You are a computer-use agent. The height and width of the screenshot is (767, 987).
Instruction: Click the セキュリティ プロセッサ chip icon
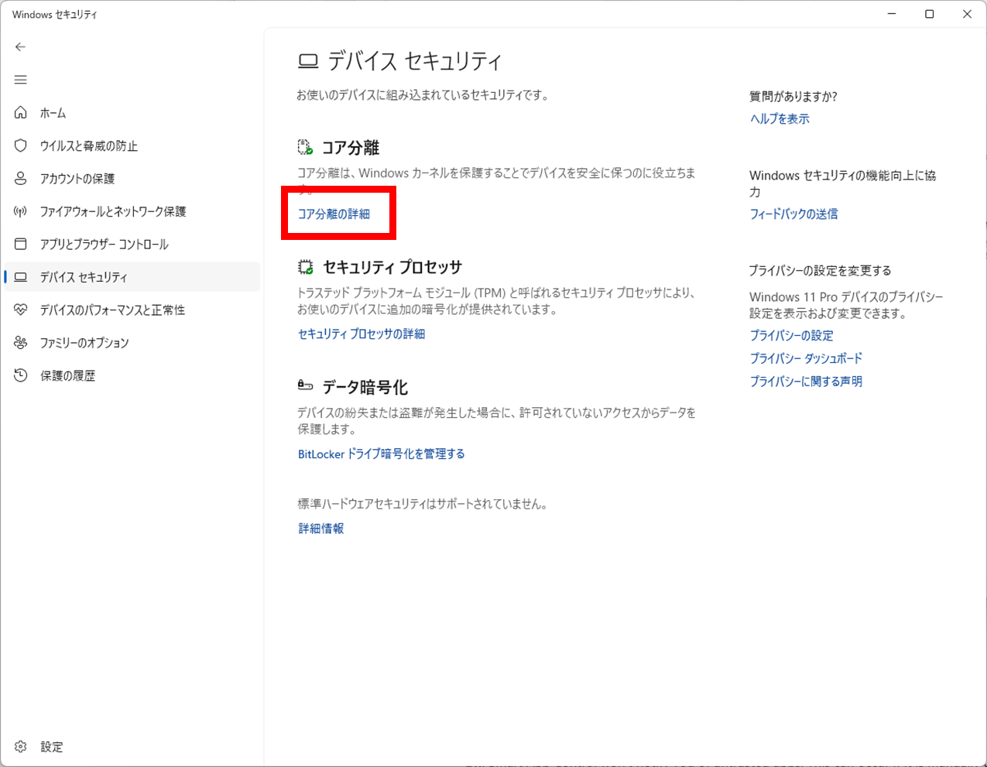(305, 267)
